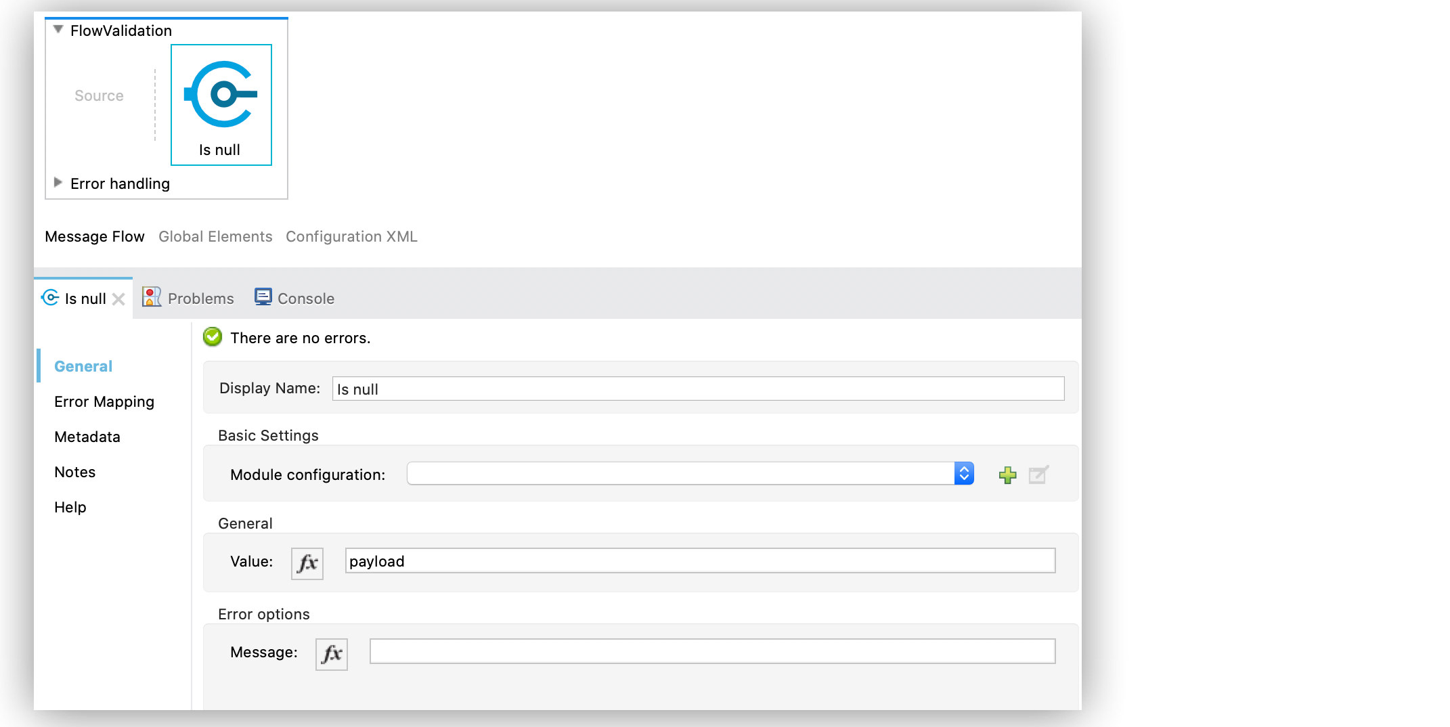Switch to the Configuration XML tab
Screen dimensions: 1450x727
(x=351, y=236)
